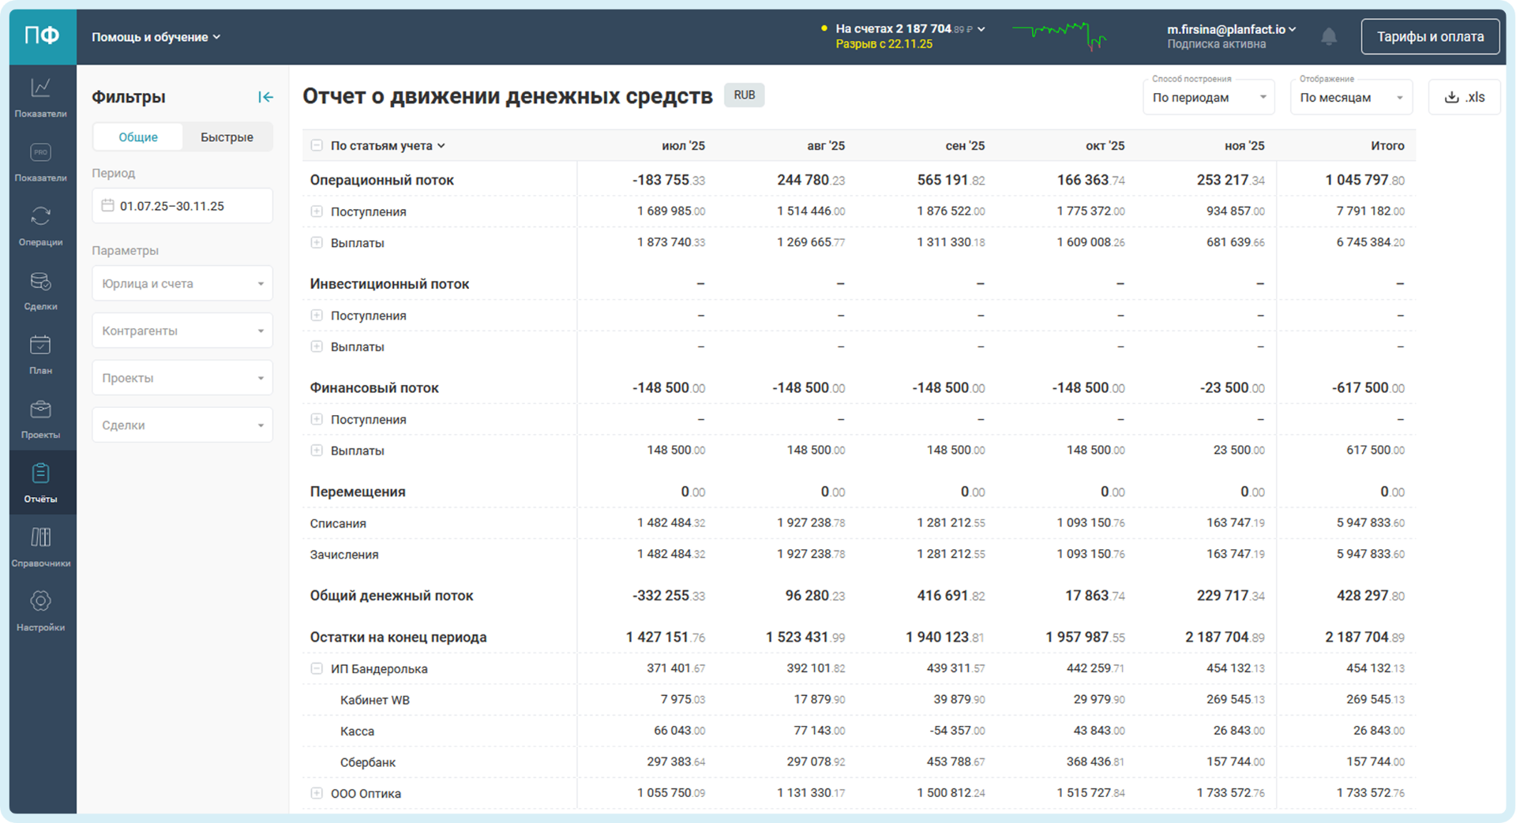Click the ПФ logo
Image resolution: width=1516 pixels, height=823 pixels.
(x=43, y=36)
